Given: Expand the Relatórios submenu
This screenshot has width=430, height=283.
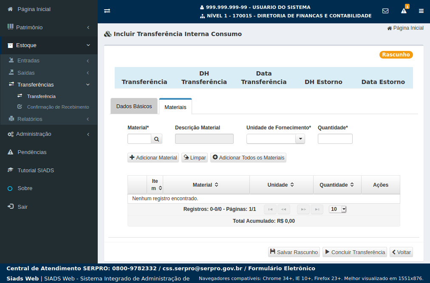Looking at the screenshot, I should tap(49, 119).
